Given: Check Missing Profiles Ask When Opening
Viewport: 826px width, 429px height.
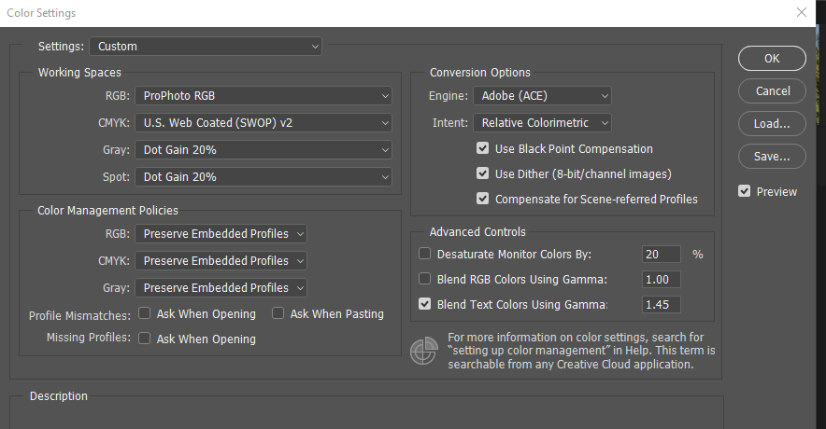Looking at the screenshot, I should click(145, 339).
